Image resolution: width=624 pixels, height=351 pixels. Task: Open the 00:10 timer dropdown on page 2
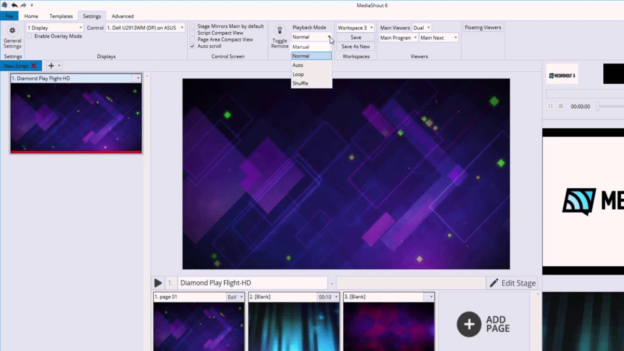[x=328, y=297]
